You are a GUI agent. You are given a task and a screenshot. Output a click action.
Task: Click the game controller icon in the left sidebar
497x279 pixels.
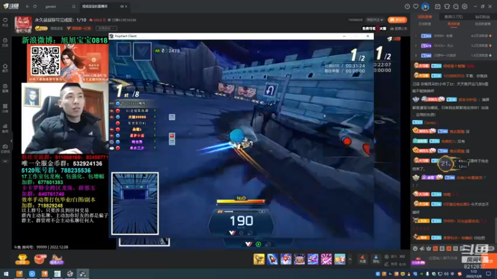(5, 148)
